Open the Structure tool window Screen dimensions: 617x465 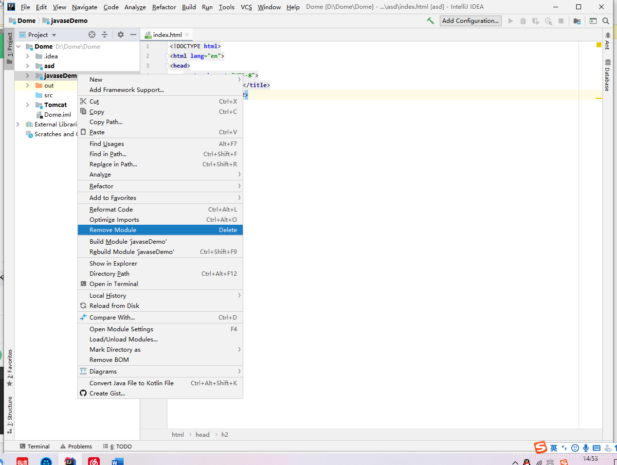(9, 415)
